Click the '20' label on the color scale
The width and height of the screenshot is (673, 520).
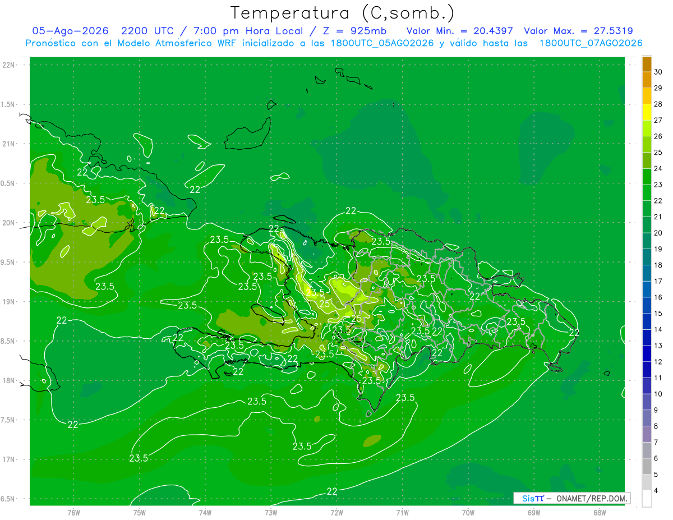(658, 233)
